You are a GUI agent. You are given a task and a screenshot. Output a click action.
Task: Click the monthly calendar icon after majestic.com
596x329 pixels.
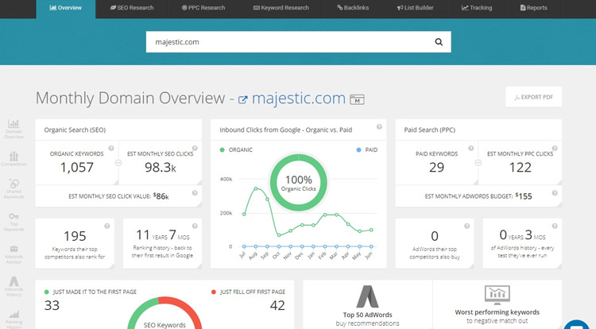(357, 100)
